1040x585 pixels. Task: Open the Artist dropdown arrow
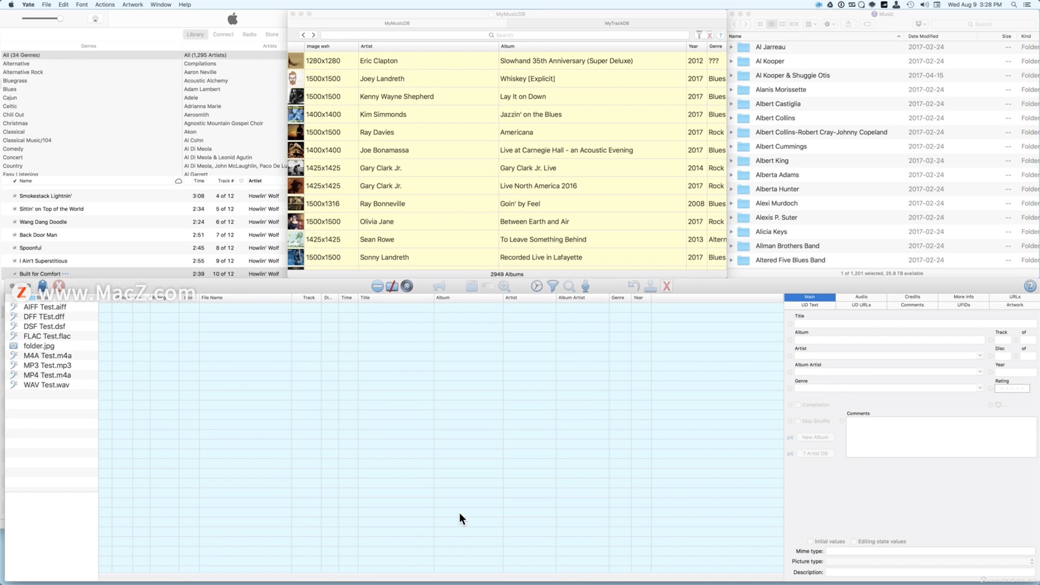980,356
